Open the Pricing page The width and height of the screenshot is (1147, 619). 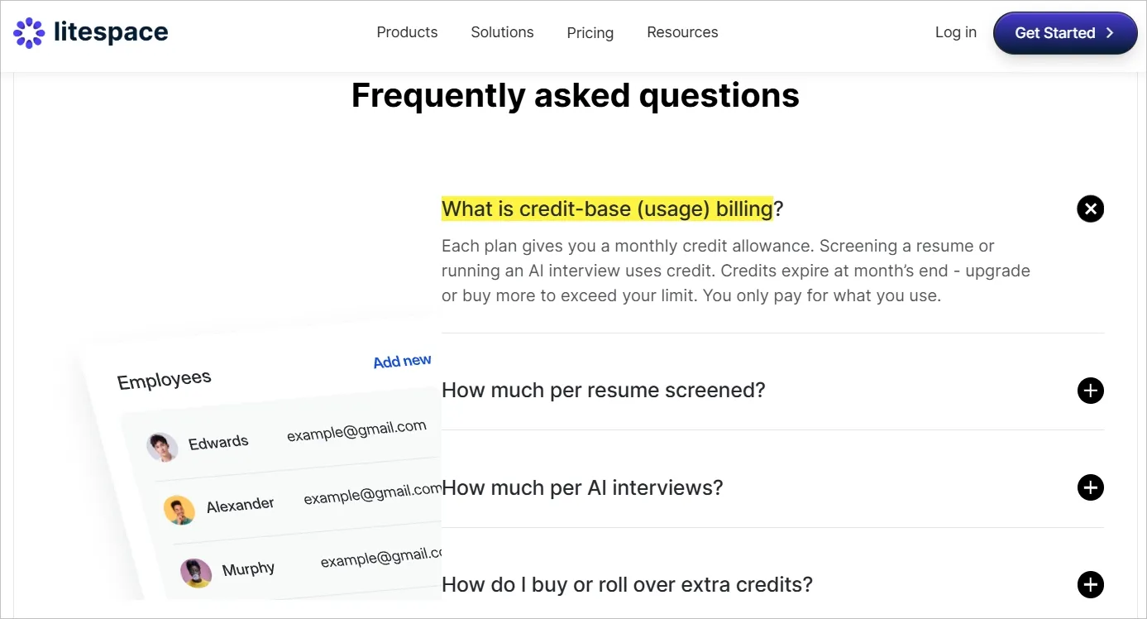[590, 33]
